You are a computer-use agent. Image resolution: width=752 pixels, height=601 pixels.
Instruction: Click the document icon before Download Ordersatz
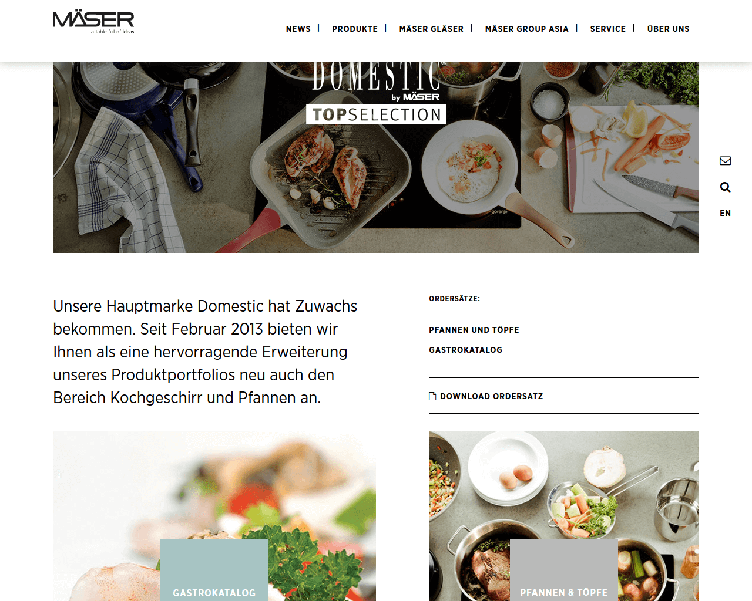(432, 396)
